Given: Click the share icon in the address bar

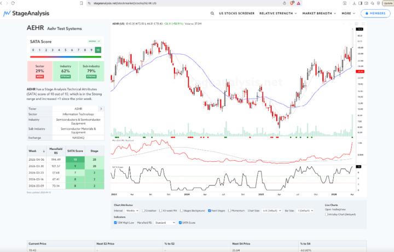Looking at the screenshot, I should (285, 3).
